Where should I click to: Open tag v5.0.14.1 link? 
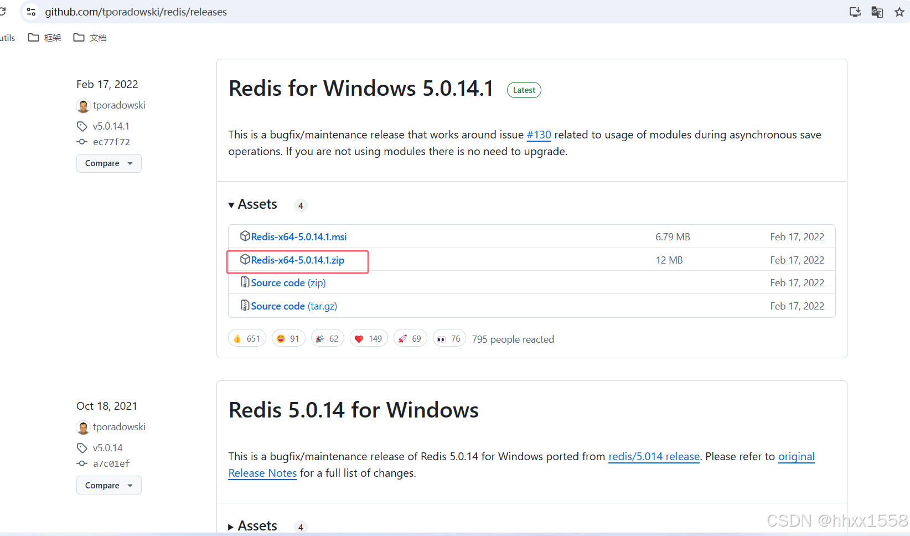click(111, 126)
